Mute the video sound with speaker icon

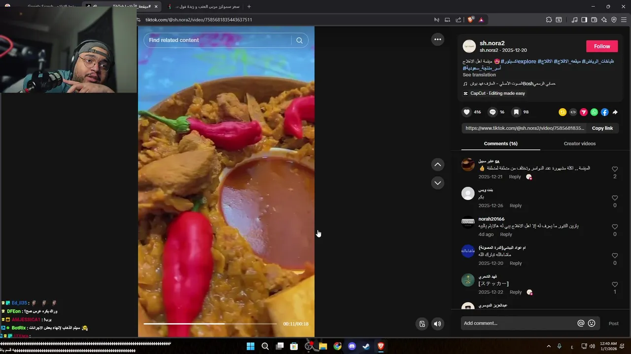pos(437,324)
